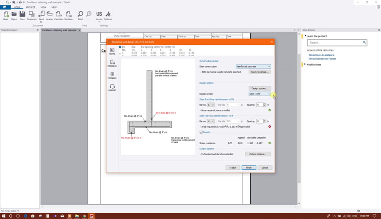
Task: Increase front face Spacing with stepper
Action: [x=265, y=104]
